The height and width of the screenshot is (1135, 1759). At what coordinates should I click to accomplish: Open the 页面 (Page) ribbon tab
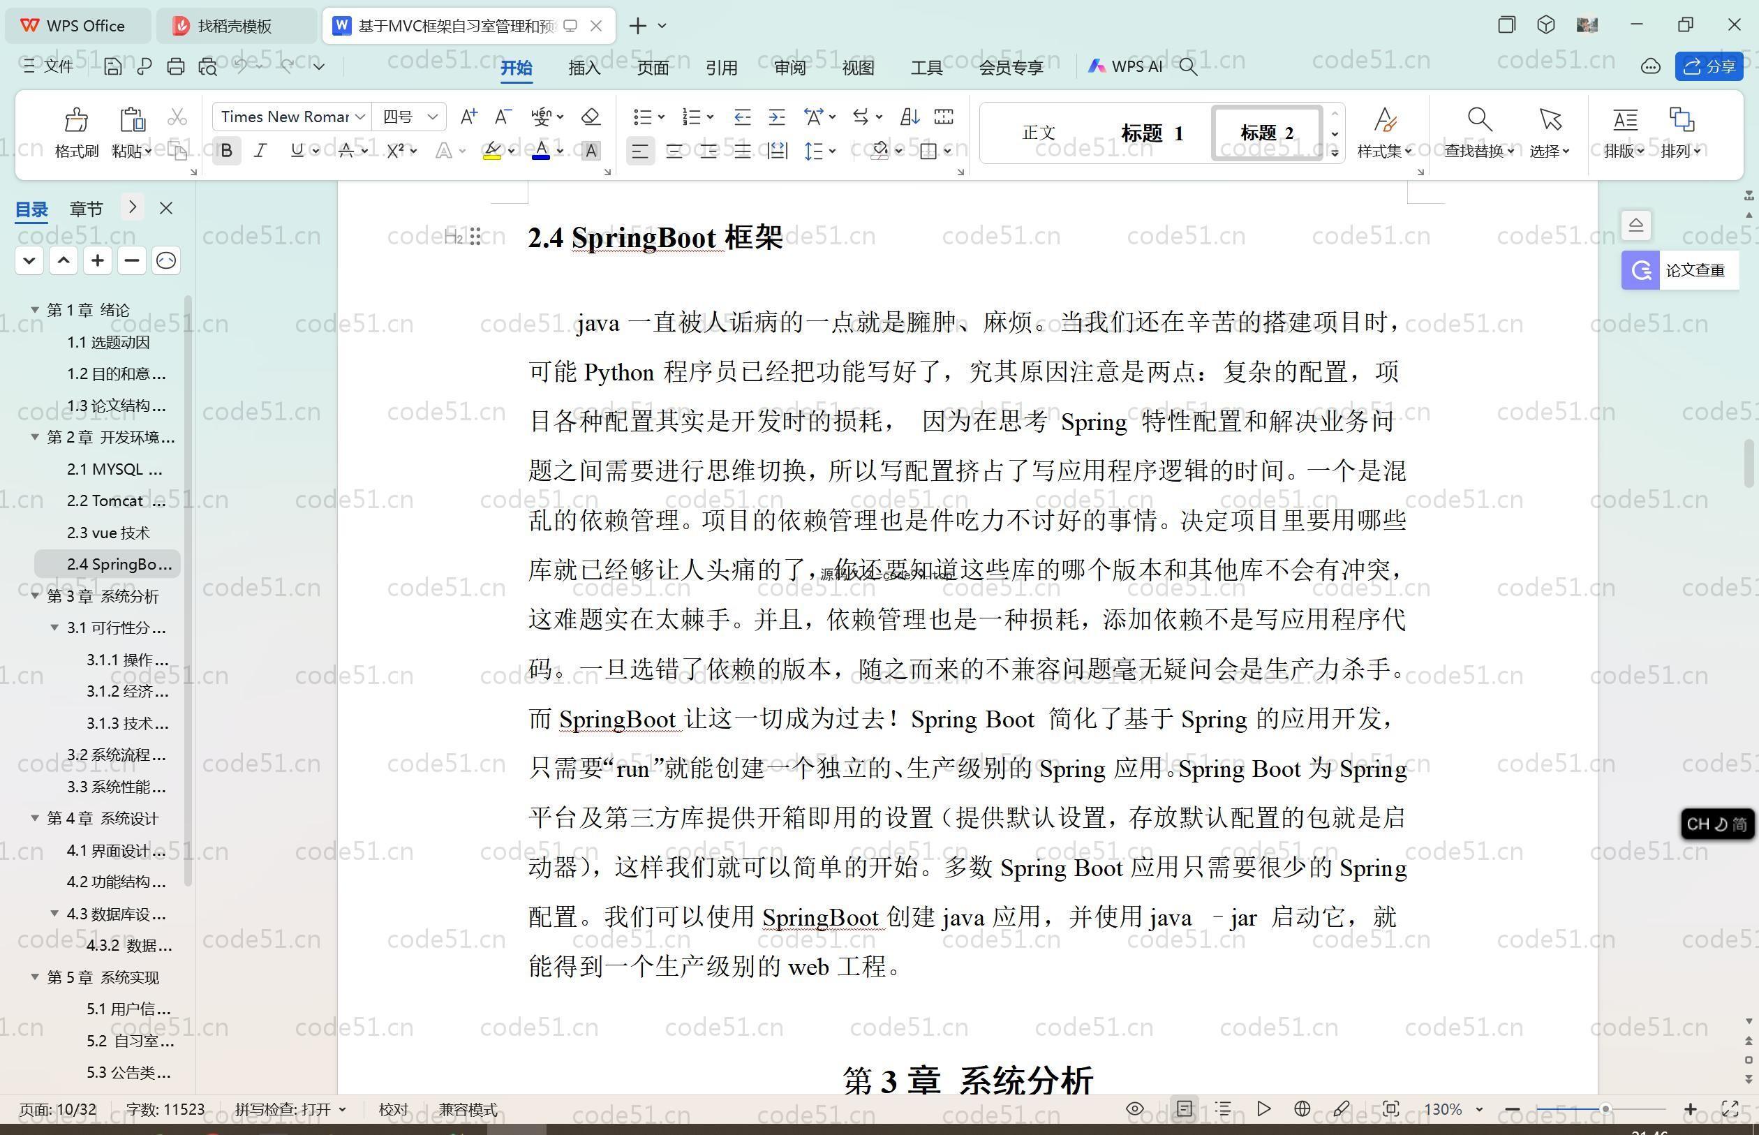point(653,67)
